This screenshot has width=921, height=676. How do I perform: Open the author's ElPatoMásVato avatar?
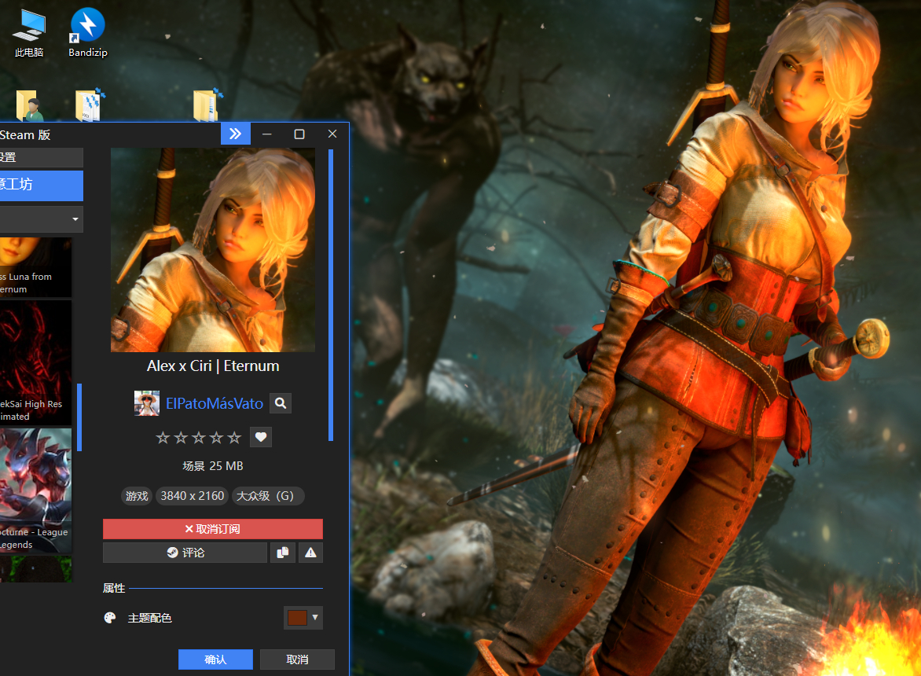[x=147, y=403]
